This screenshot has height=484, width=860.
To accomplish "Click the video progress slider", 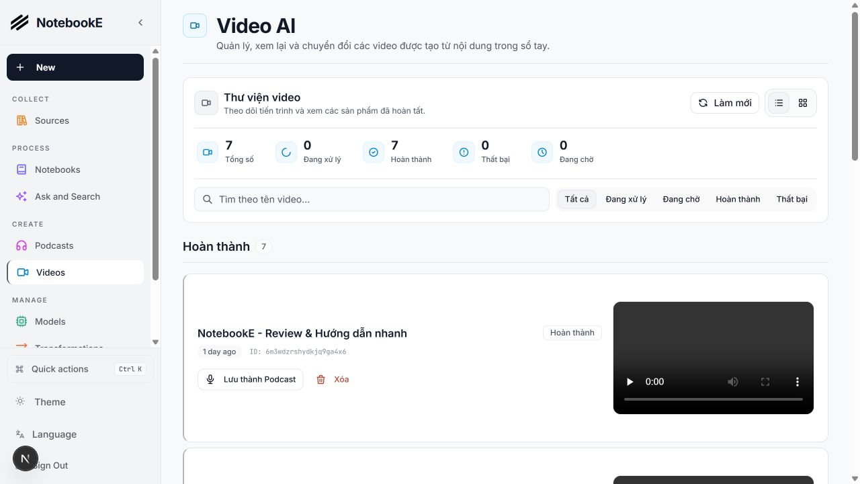I will pos(714,399).
